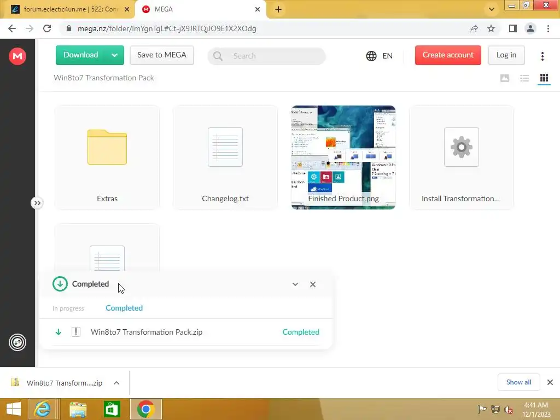Share this page icon in address bar
560x420 pixels.
tap(474, 28)
